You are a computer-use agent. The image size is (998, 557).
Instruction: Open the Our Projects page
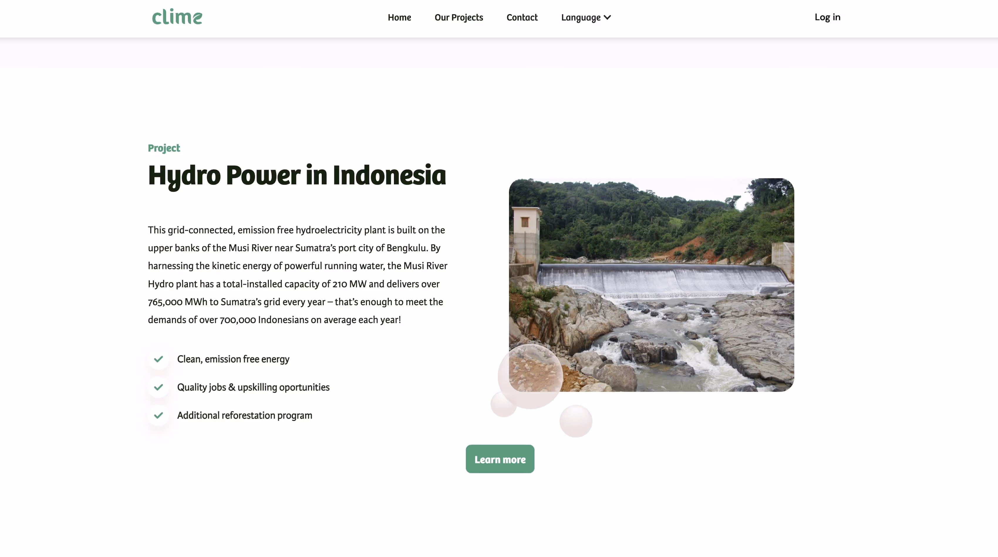459,17
